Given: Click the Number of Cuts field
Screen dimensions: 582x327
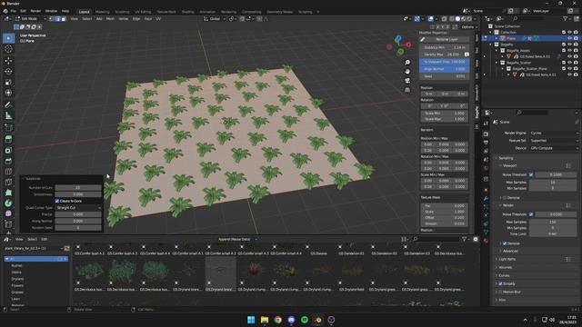Looking at the screenshot, I should point(78,188).
